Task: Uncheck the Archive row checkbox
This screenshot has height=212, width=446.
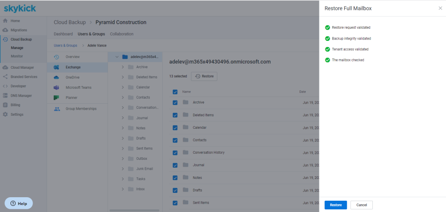Action: pos(175,103)
